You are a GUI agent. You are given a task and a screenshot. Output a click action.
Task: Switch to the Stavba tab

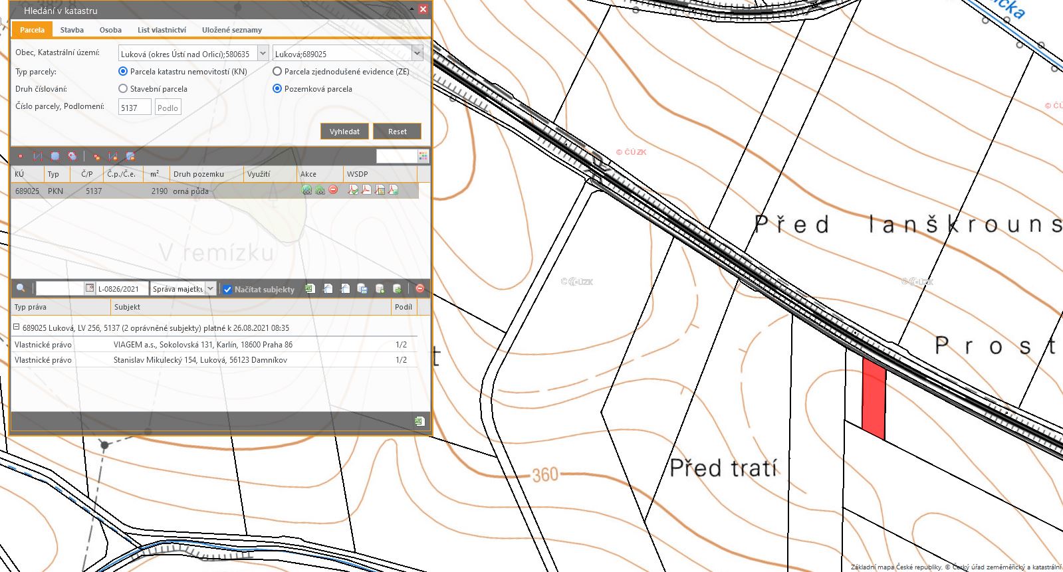click(x=72, y=30)
